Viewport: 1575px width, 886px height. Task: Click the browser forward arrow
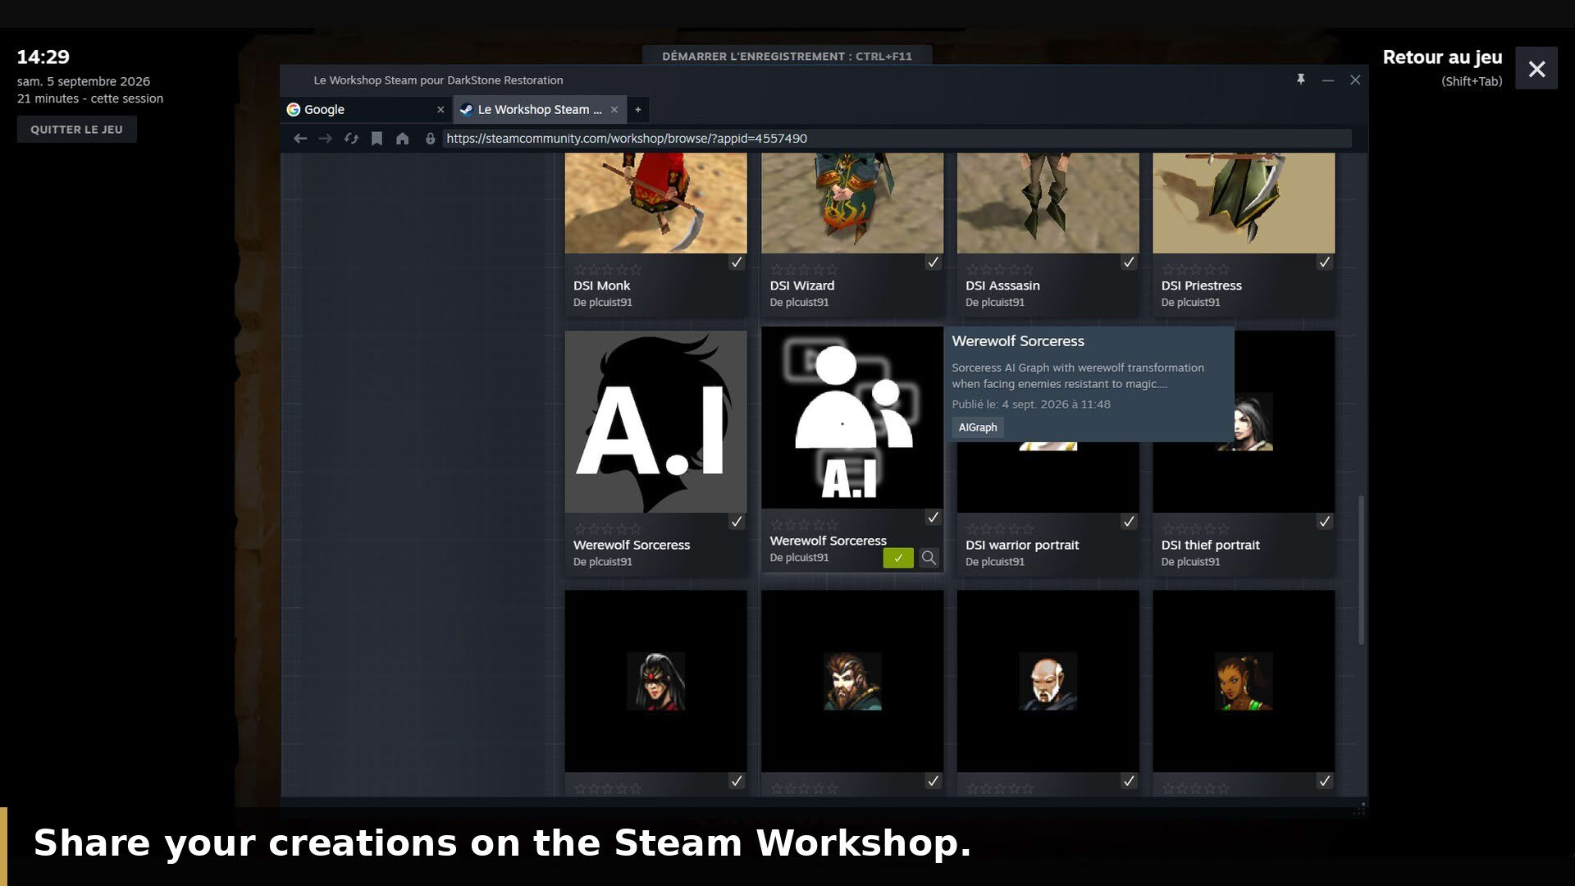(x=326, y=139)
